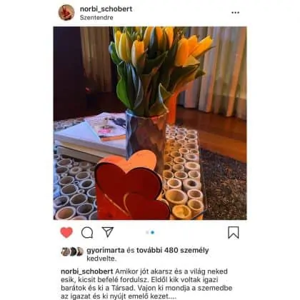Open the three-dot more options menu
This screenshot has width=300, height=300.
[235, 13]
